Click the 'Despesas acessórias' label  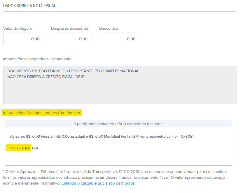[x=70, y=29]
